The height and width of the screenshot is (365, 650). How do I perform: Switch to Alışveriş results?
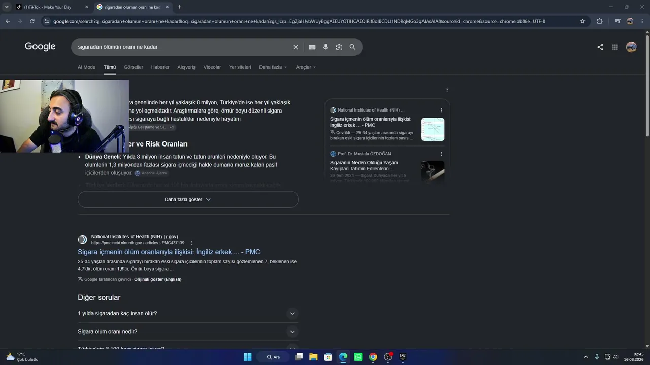pos(186,67)
